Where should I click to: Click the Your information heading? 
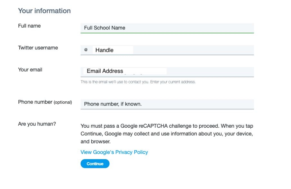click(x=44, y=11)
